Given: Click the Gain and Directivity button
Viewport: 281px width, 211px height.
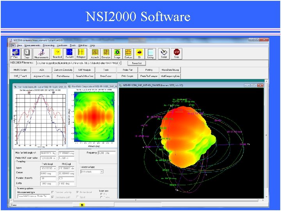Looking at the screenshot, I should point(63,70).
